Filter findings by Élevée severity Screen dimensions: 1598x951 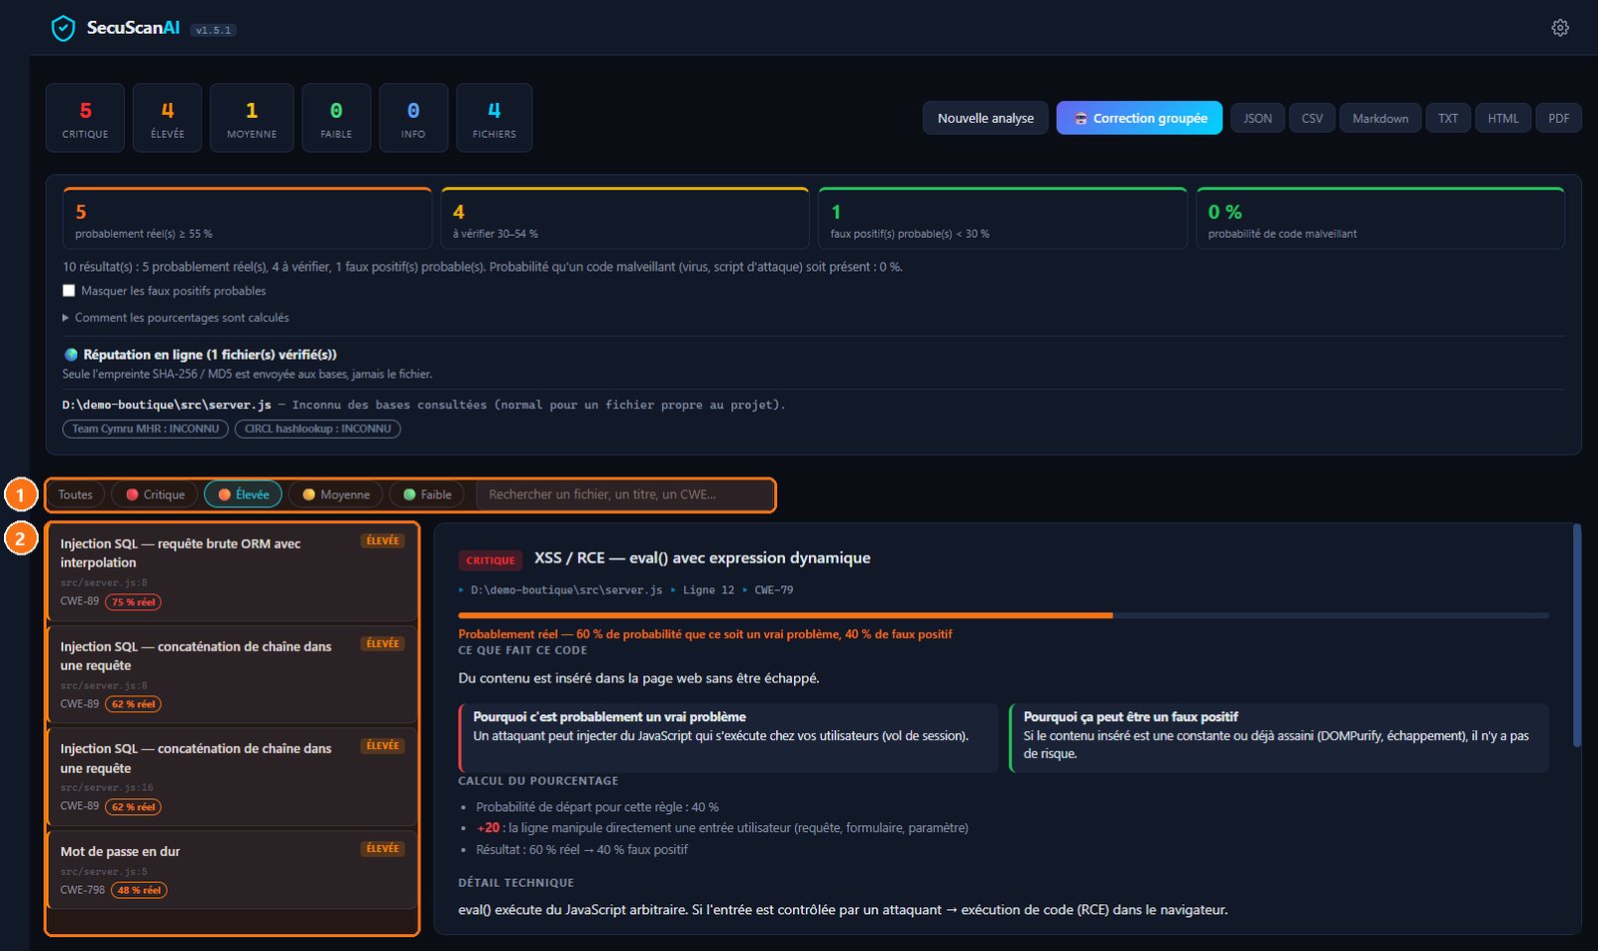pos(244,494)
